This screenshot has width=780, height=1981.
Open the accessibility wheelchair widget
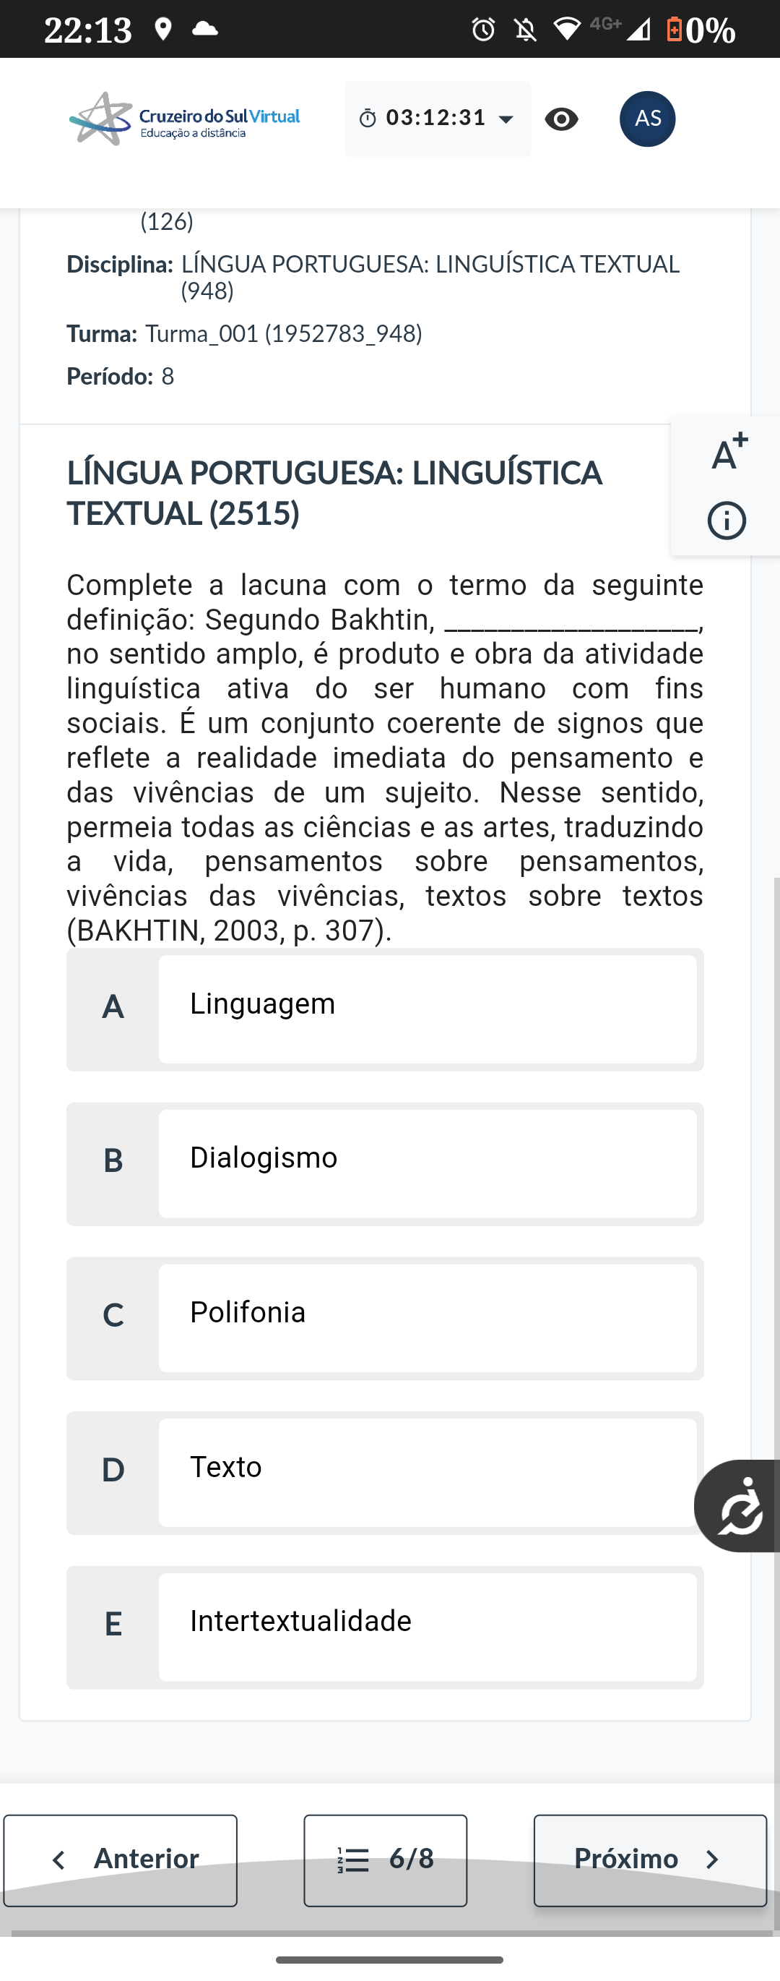tap(740, 1506)
